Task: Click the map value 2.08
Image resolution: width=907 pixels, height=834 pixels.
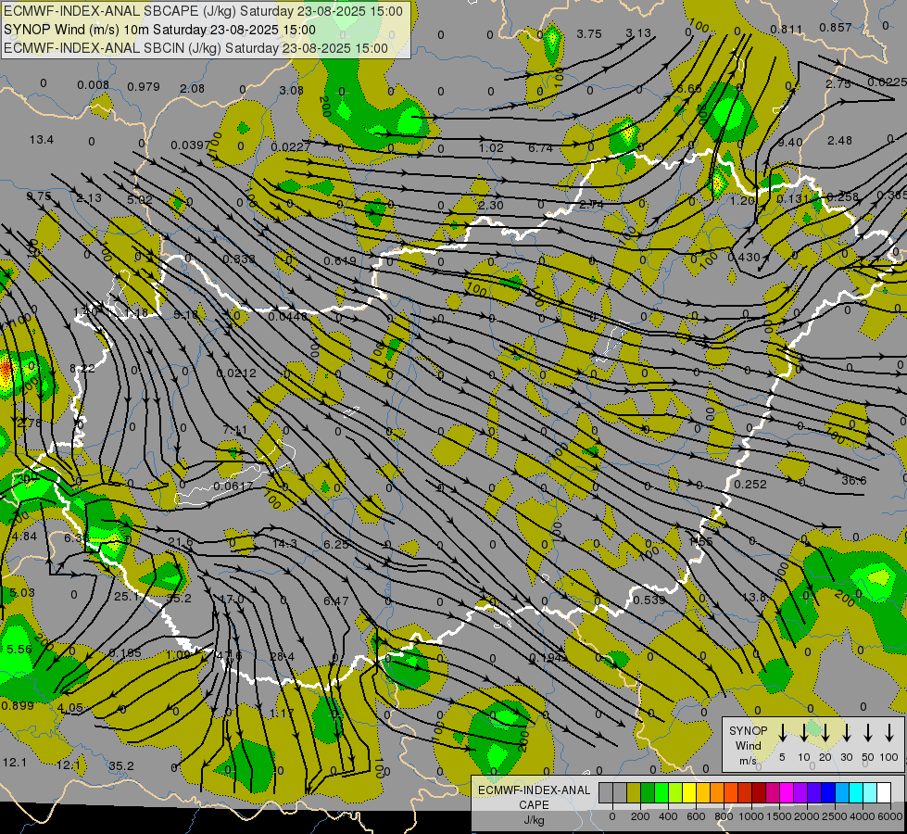Action: coord(192,89)
